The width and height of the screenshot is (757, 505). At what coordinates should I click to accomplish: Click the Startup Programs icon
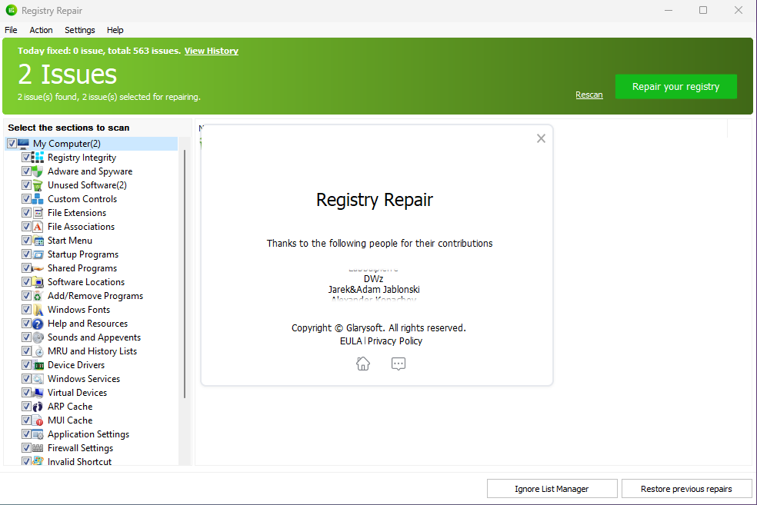(38, 254)
